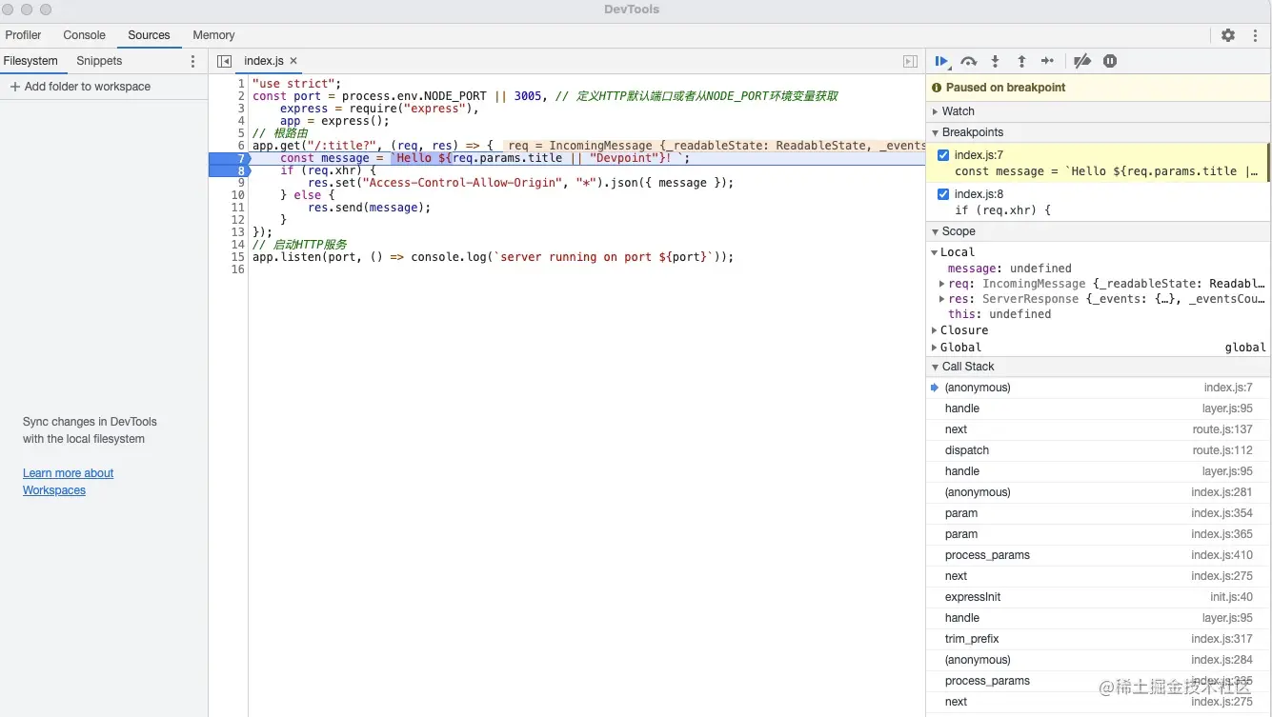Image resolution: width=1272 pixels, height=717 pixels.
Task: Uncheck the index.js:8 breakpoint
Action: 943,194
